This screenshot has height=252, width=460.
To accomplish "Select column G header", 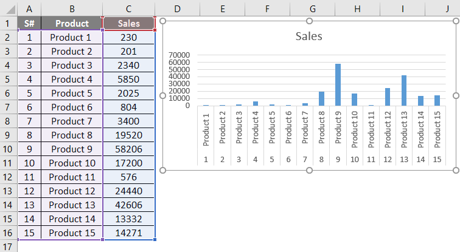I will pyautogui.click(x=312, y=9).
